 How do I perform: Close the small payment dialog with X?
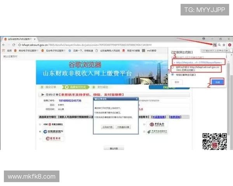click(137, 99)
